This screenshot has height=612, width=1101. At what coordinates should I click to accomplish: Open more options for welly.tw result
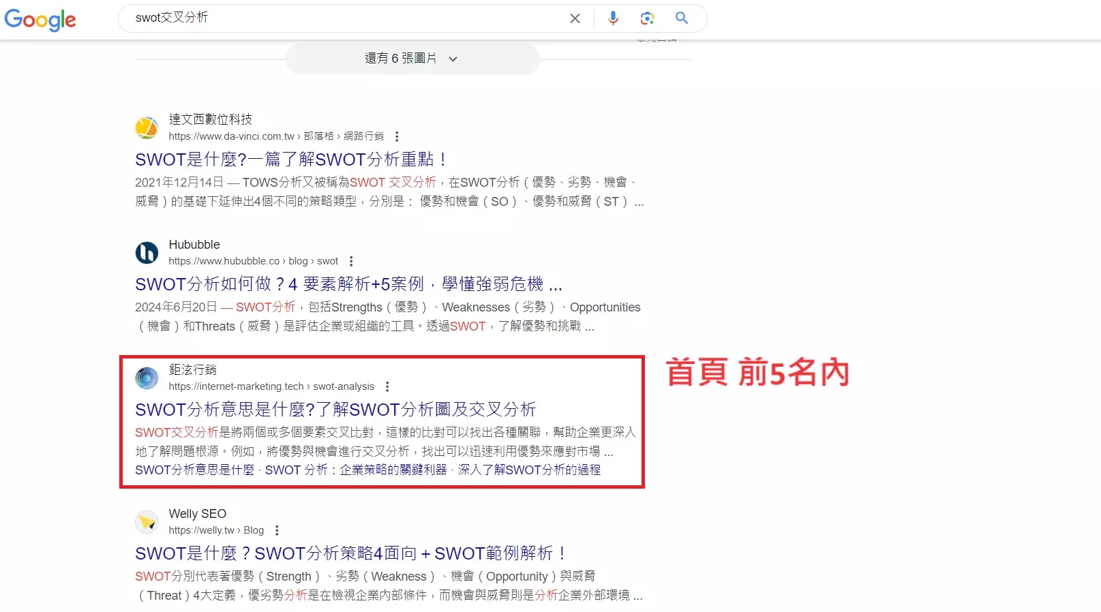pyautogui.click(x=277, y=530)
